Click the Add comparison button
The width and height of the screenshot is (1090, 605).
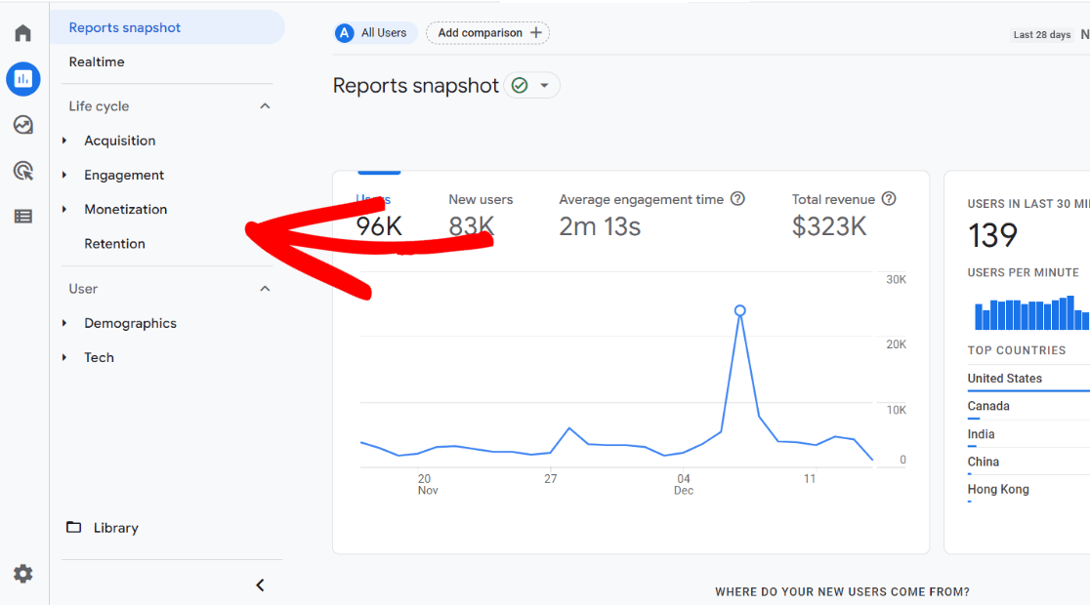point(488,33)
